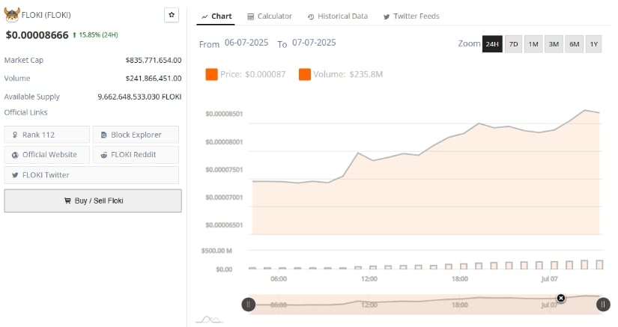Image resolution: width=618 pixels, height=327 pixels.
Task: Click the Block Explorer icon
Action: point(103,135)
